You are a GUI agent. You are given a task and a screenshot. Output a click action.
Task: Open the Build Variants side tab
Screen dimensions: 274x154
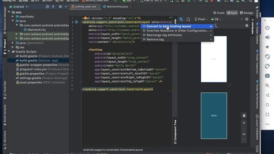pyautogui.click(x=5, y=115)
